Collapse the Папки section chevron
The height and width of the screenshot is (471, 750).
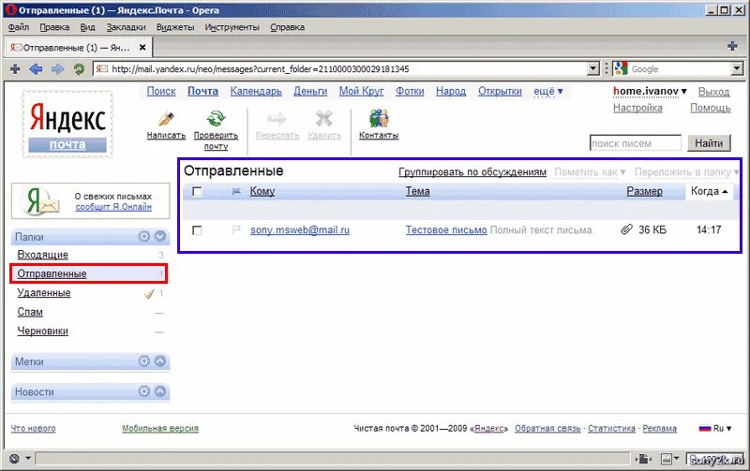coord(160,237)
